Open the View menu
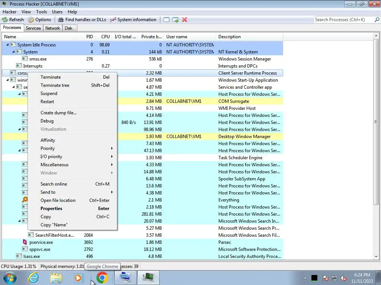 coord(26,12)
